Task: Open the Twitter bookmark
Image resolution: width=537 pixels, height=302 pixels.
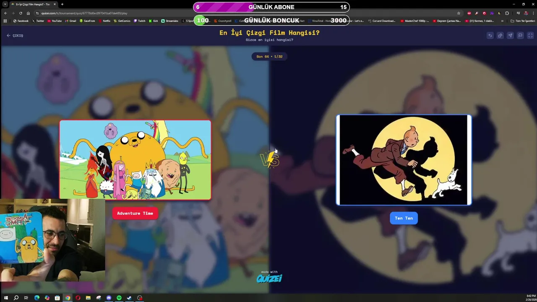Action: pyautogui.click(x=38, y=21)
